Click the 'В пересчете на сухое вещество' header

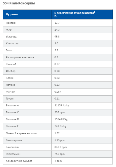coord(75,13)
